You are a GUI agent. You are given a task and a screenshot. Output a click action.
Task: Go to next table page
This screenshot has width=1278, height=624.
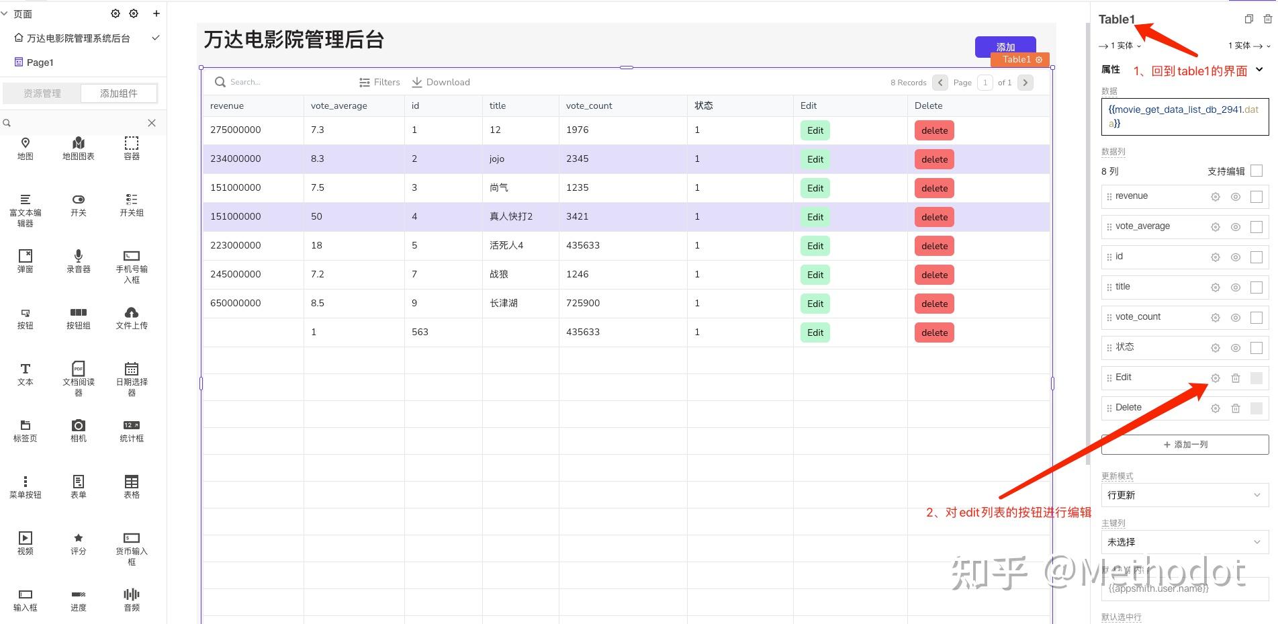[1025, 83]
